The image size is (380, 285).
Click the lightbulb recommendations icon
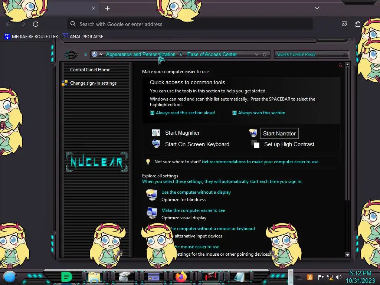(x=148, y=162)
